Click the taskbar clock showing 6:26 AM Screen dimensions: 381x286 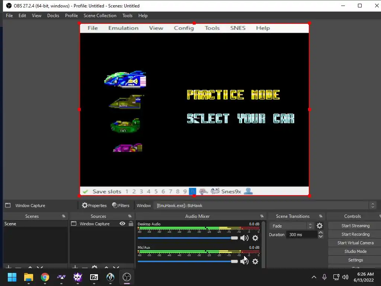tap(364, 277)
